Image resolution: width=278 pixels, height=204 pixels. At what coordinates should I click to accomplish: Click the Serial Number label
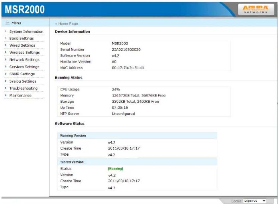[72, 49]
